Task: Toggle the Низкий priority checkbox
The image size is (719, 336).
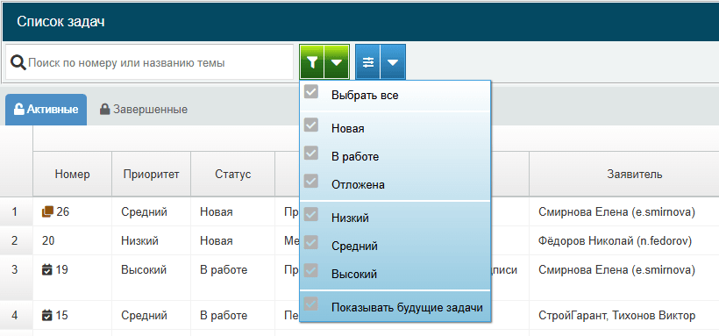Action: tap(311, 214)
